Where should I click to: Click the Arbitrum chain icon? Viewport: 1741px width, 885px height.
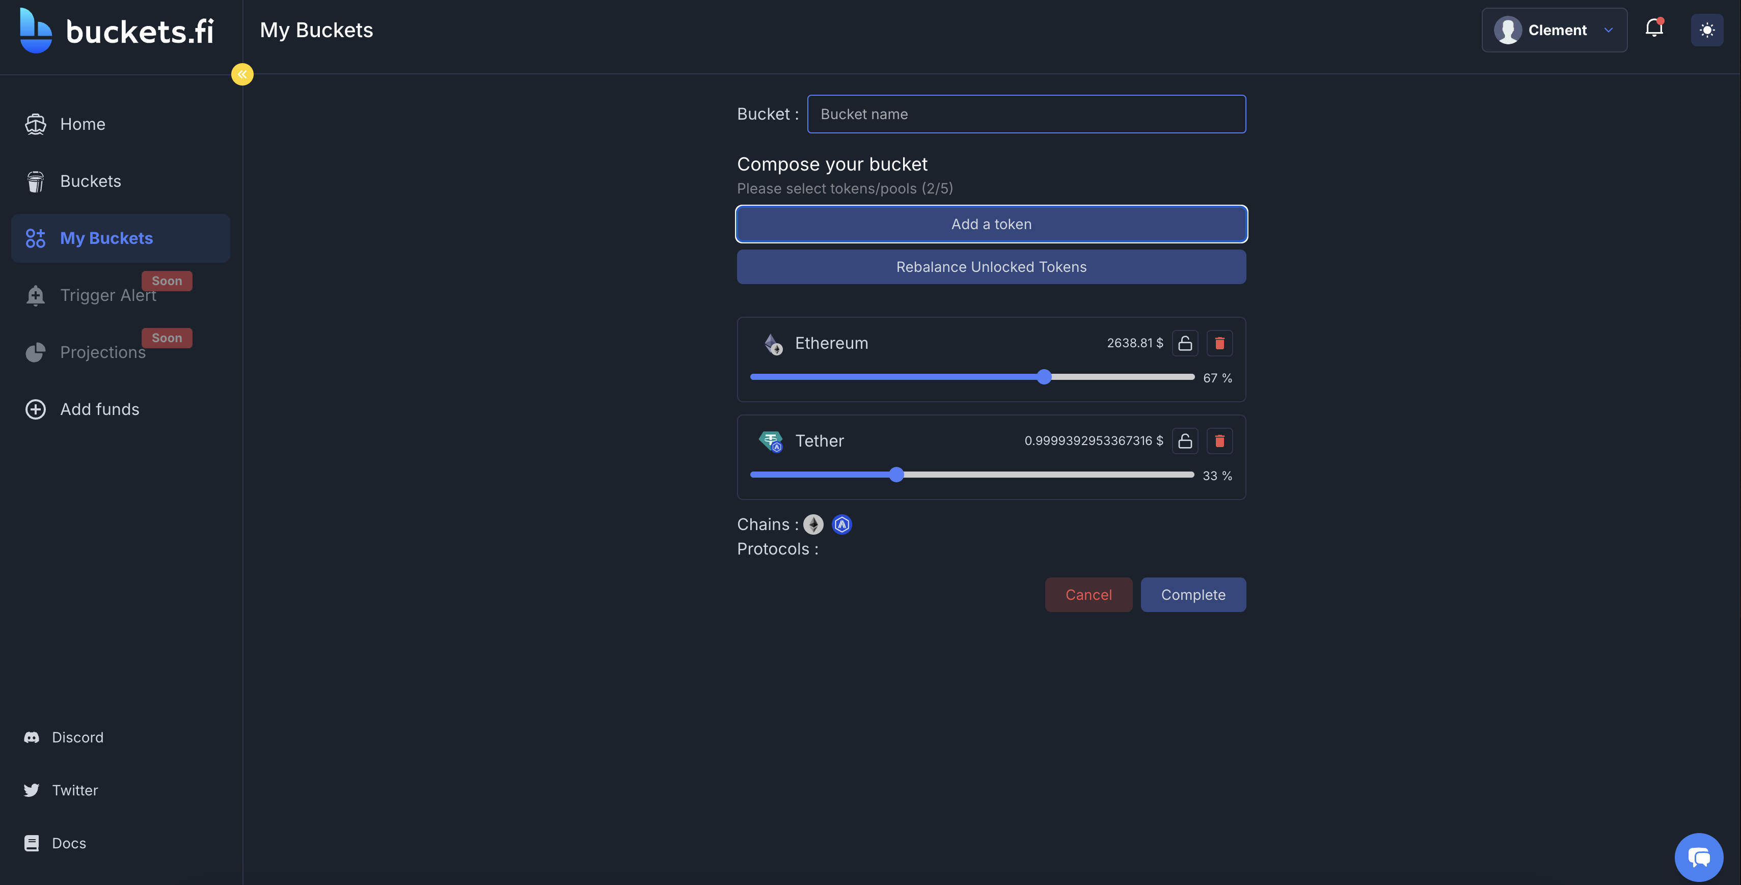[841, 524]
